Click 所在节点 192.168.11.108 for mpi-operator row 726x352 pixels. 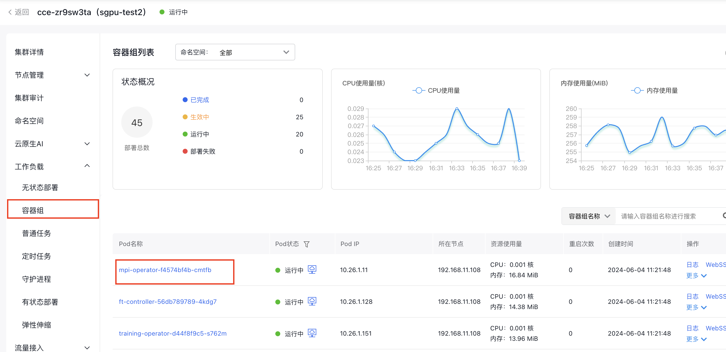[459, 270]
